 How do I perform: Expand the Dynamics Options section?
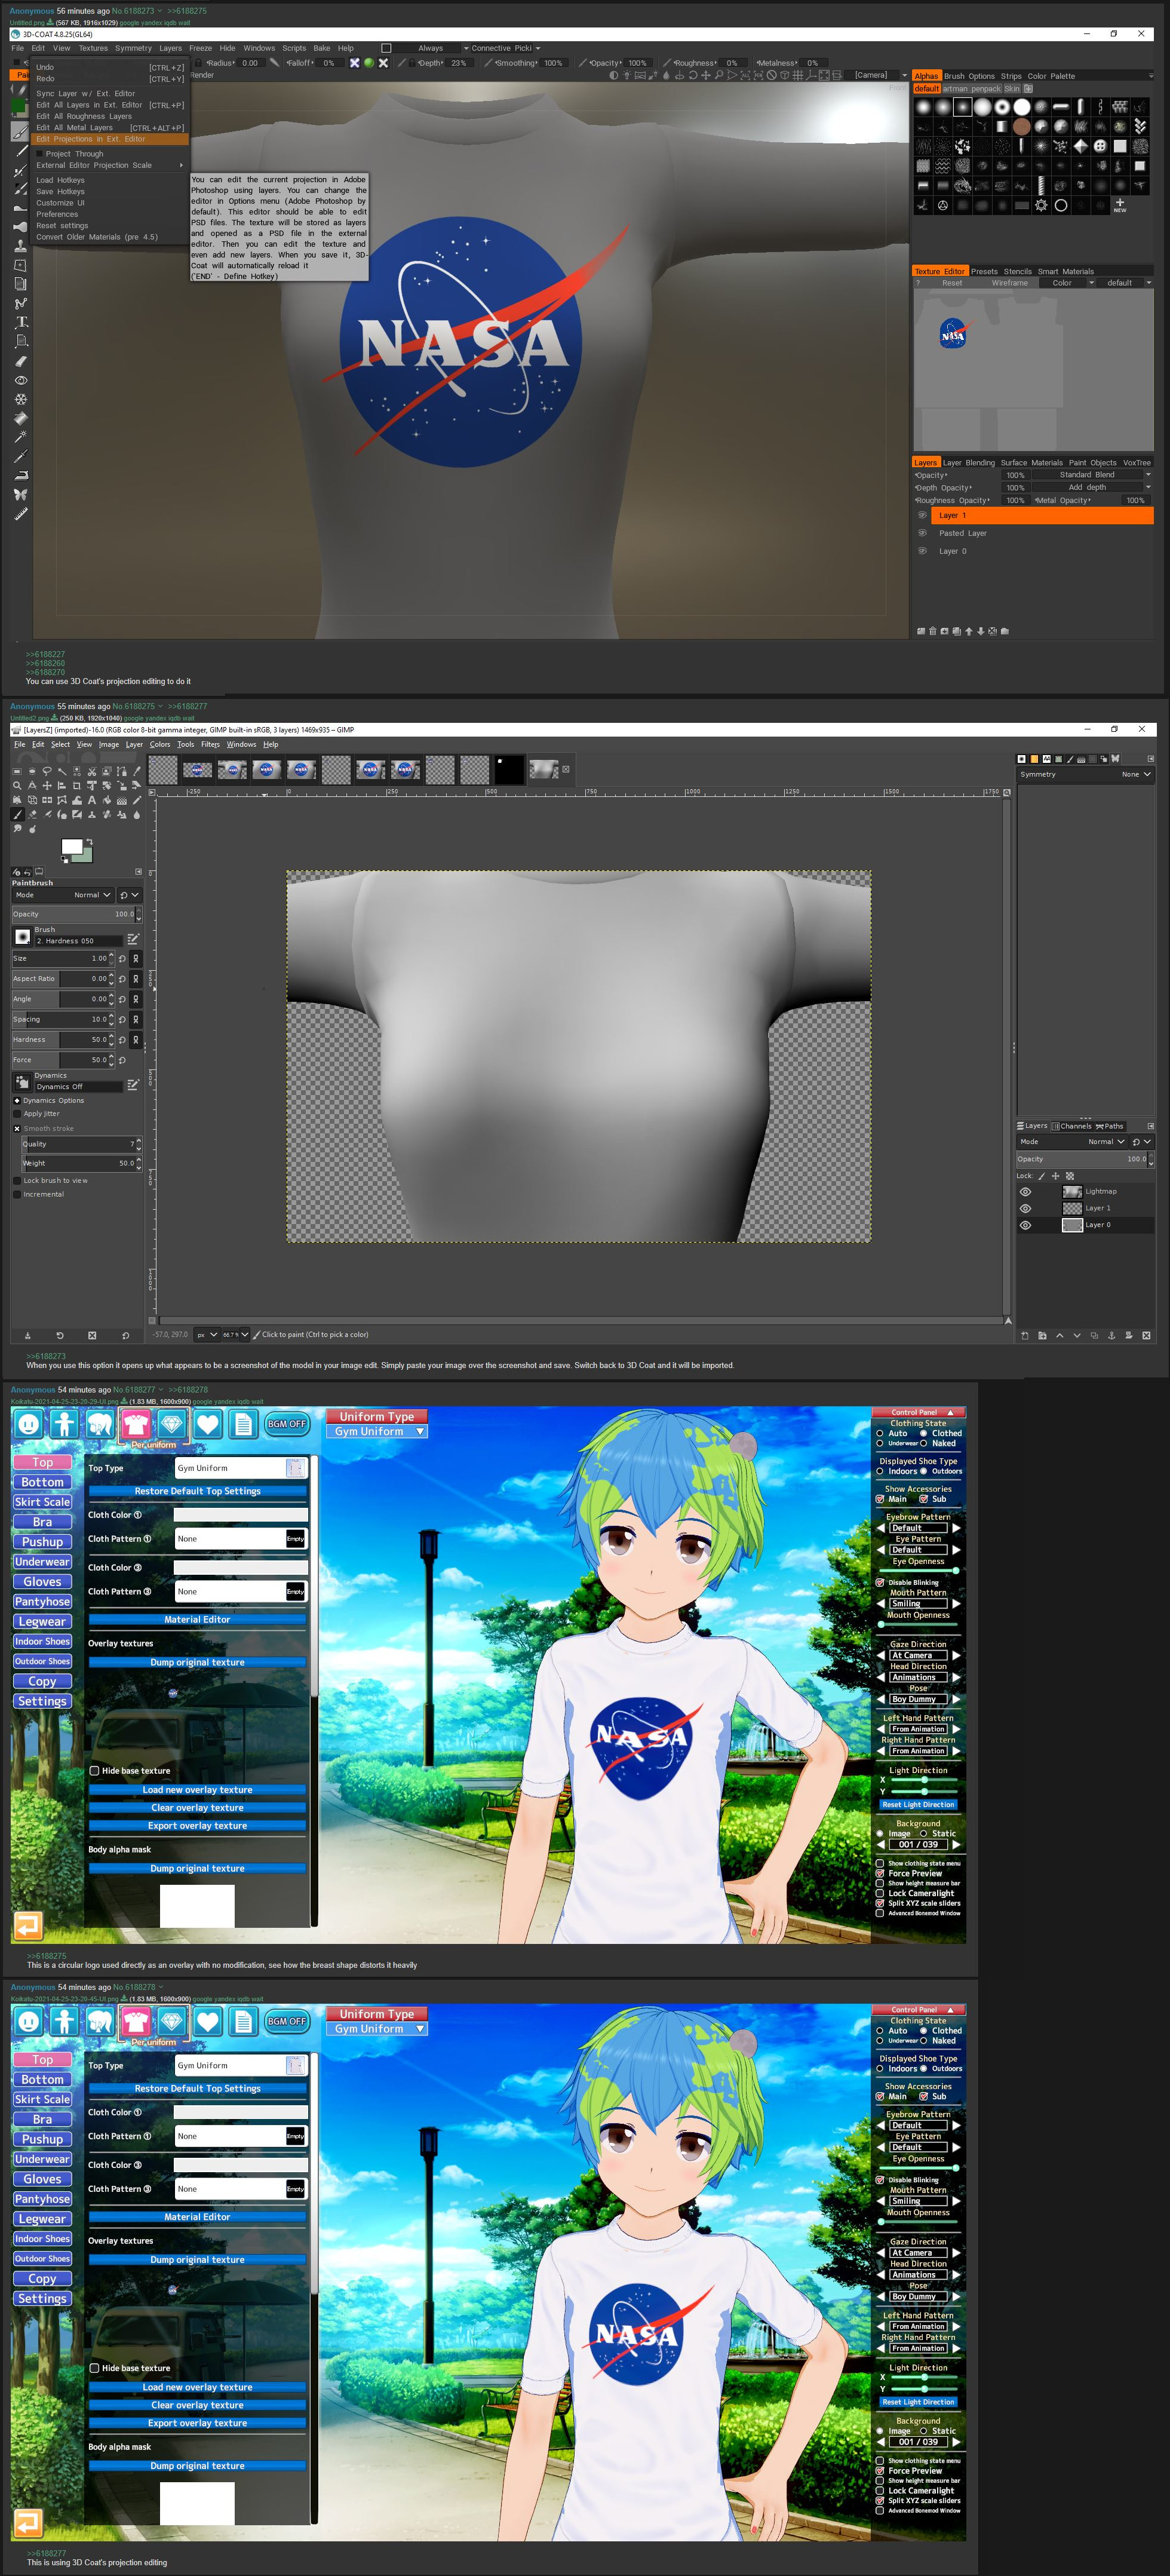(17, 1100)
